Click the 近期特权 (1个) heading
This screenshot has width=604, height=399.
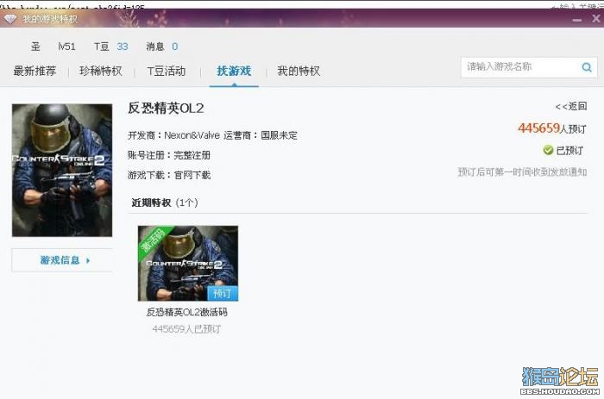[x=165, y=203]
